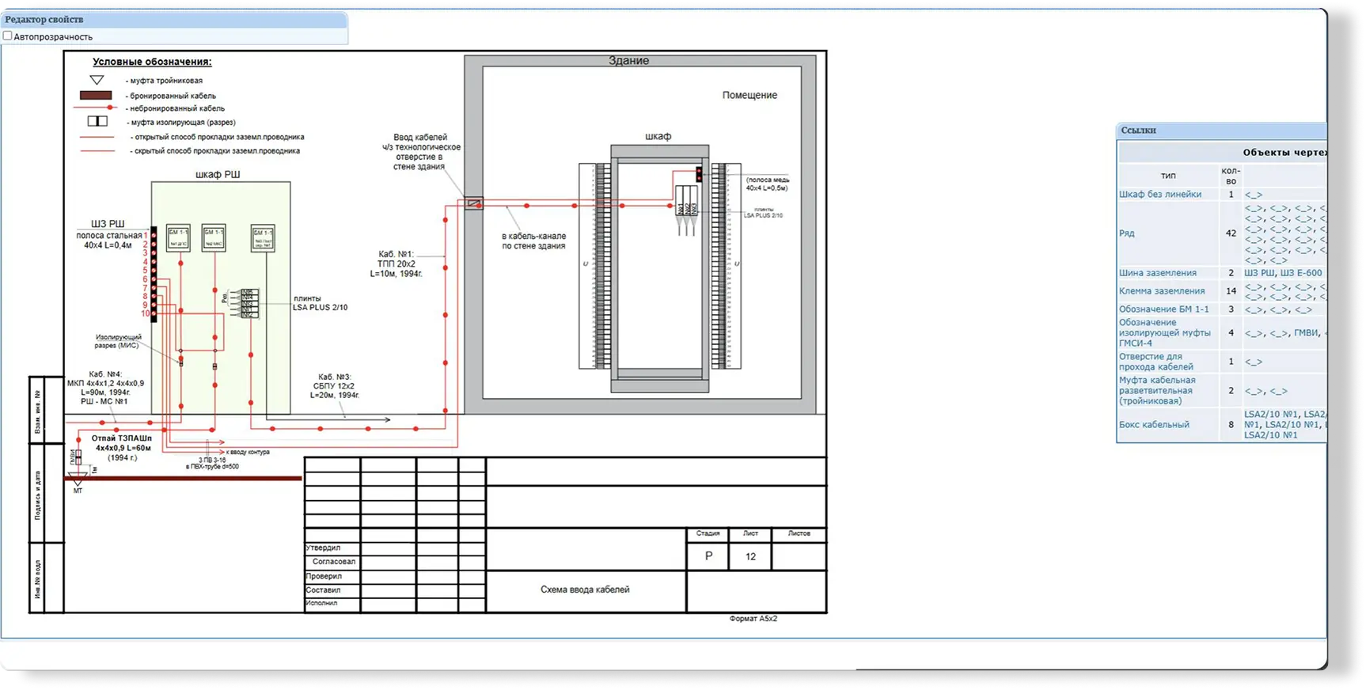Click the ГМВИ object link
Screen dimensions: 1366x690
[x=1306, y=333]
